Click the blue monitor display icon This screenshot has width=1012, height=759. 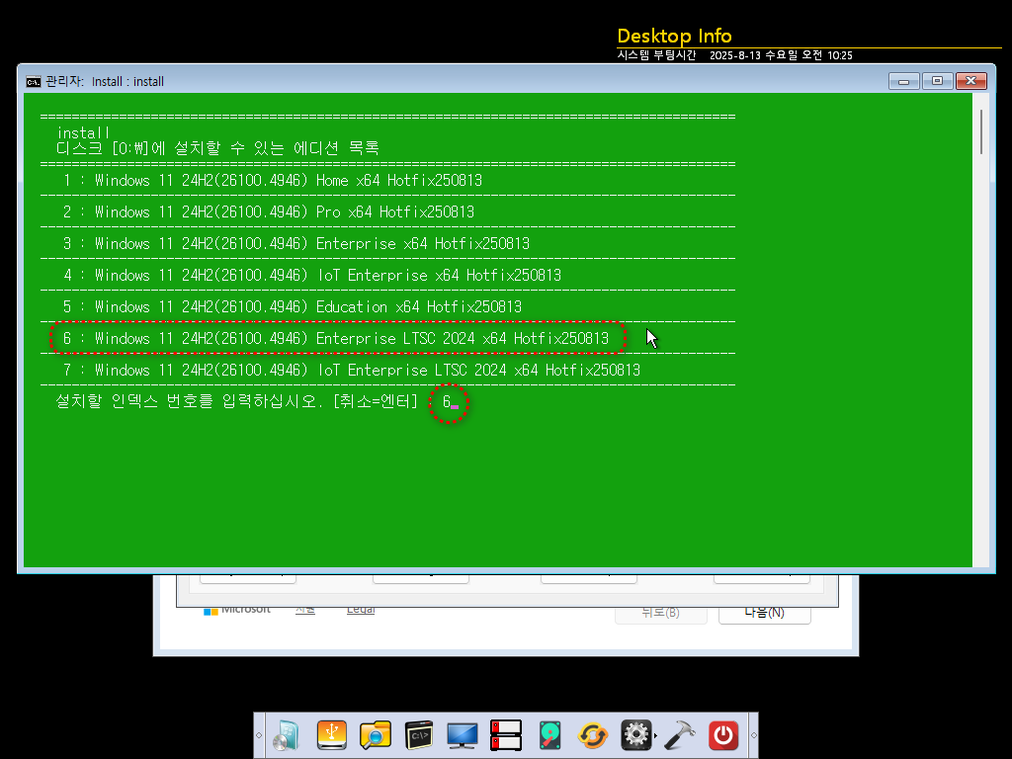[463, 735]
